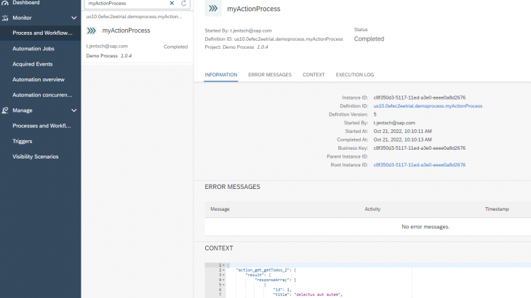Click the Manage section icon
The height and width of the screenshot is (298, 531).
(x=5, y=110)
